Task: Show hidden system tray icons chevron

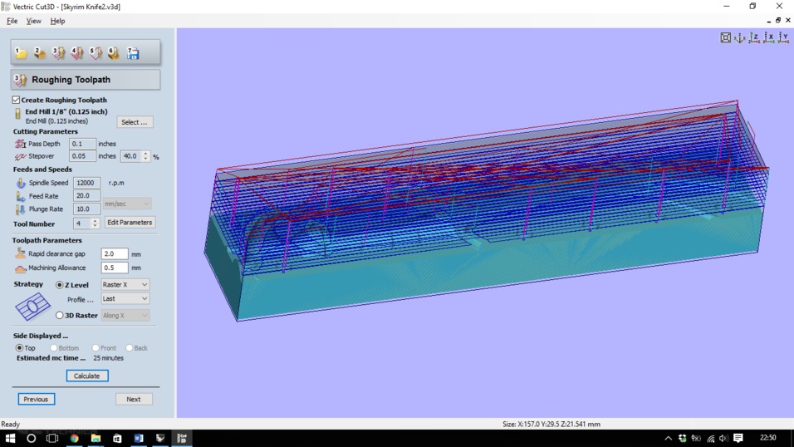Action: click(669, 439)
